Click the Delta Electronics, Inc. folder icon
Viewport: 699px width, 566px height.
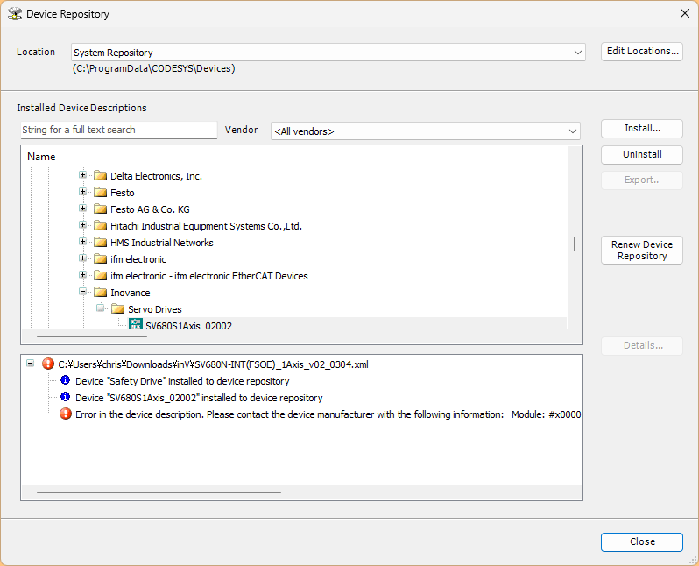[101, 176]
